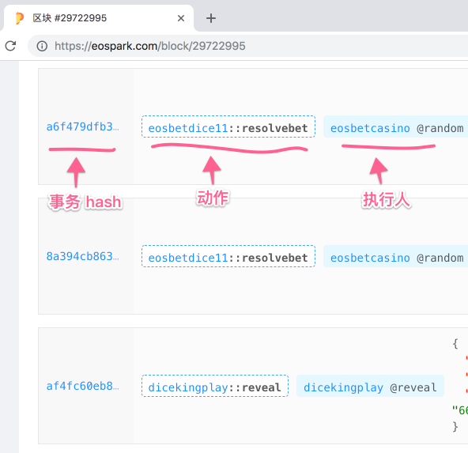Click second eosbetdice11::resolvebet action tag
Screen dimensions: 468x453
click(x=228, y=256)
